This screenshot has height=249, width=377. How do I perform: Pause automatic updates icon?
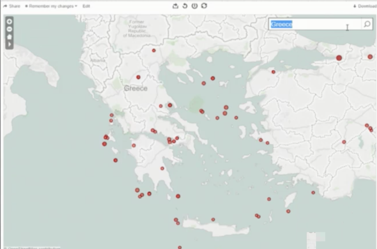click(x=194, y=6)
